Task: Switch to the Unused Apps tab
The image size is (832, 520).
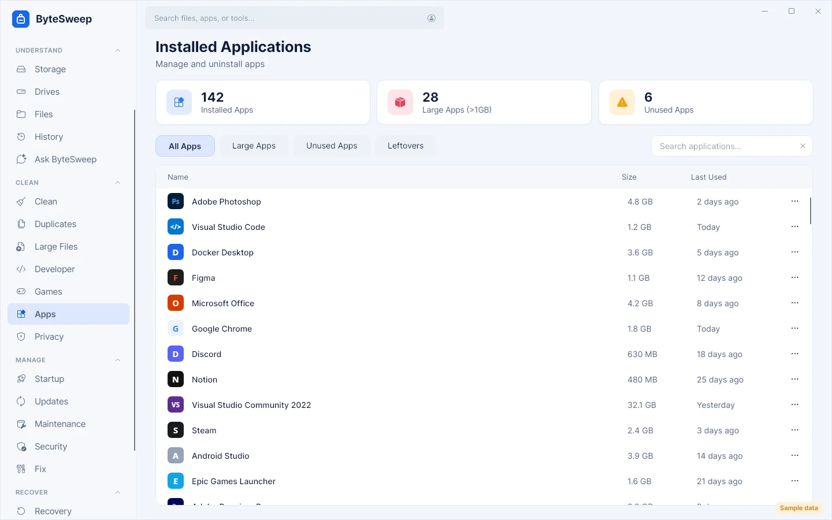Action: (x=332, y=146)
